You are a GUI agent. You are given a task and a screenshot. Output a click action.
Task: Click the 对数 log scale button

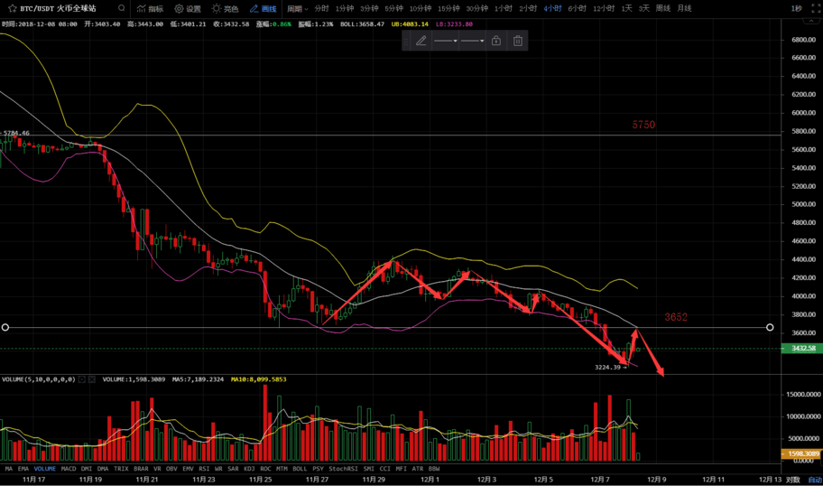[792, 480]
